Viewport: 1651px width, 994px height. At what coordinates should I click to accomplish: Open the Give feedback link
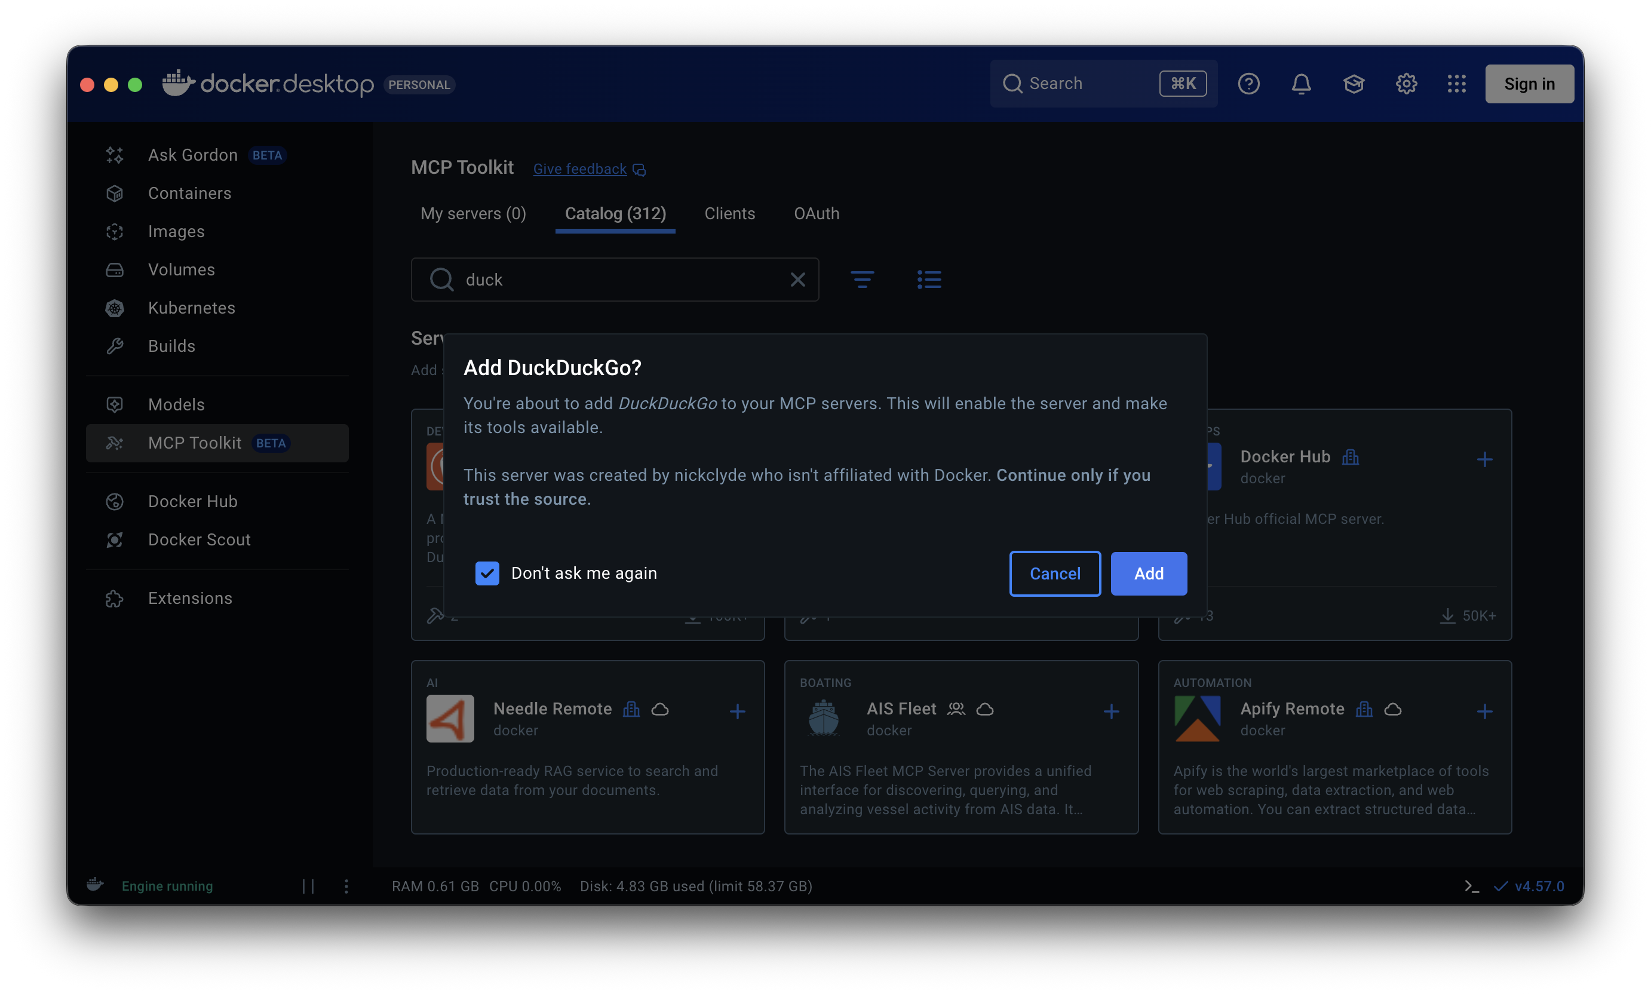(580, 169)
